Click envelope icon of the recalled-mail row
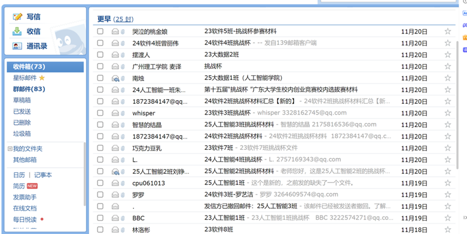Viewport: 467px width, 234px height. click(115, 207)
